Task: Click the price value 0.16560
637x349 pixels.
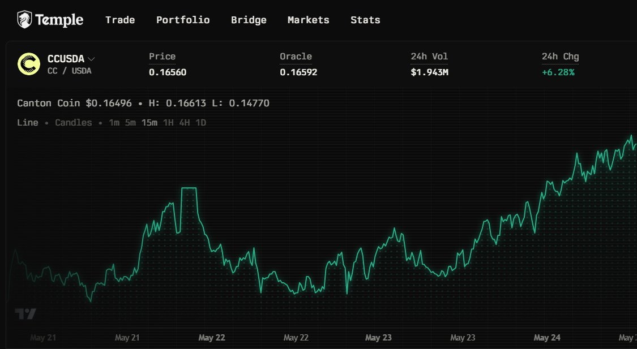Action: [168, 72]
